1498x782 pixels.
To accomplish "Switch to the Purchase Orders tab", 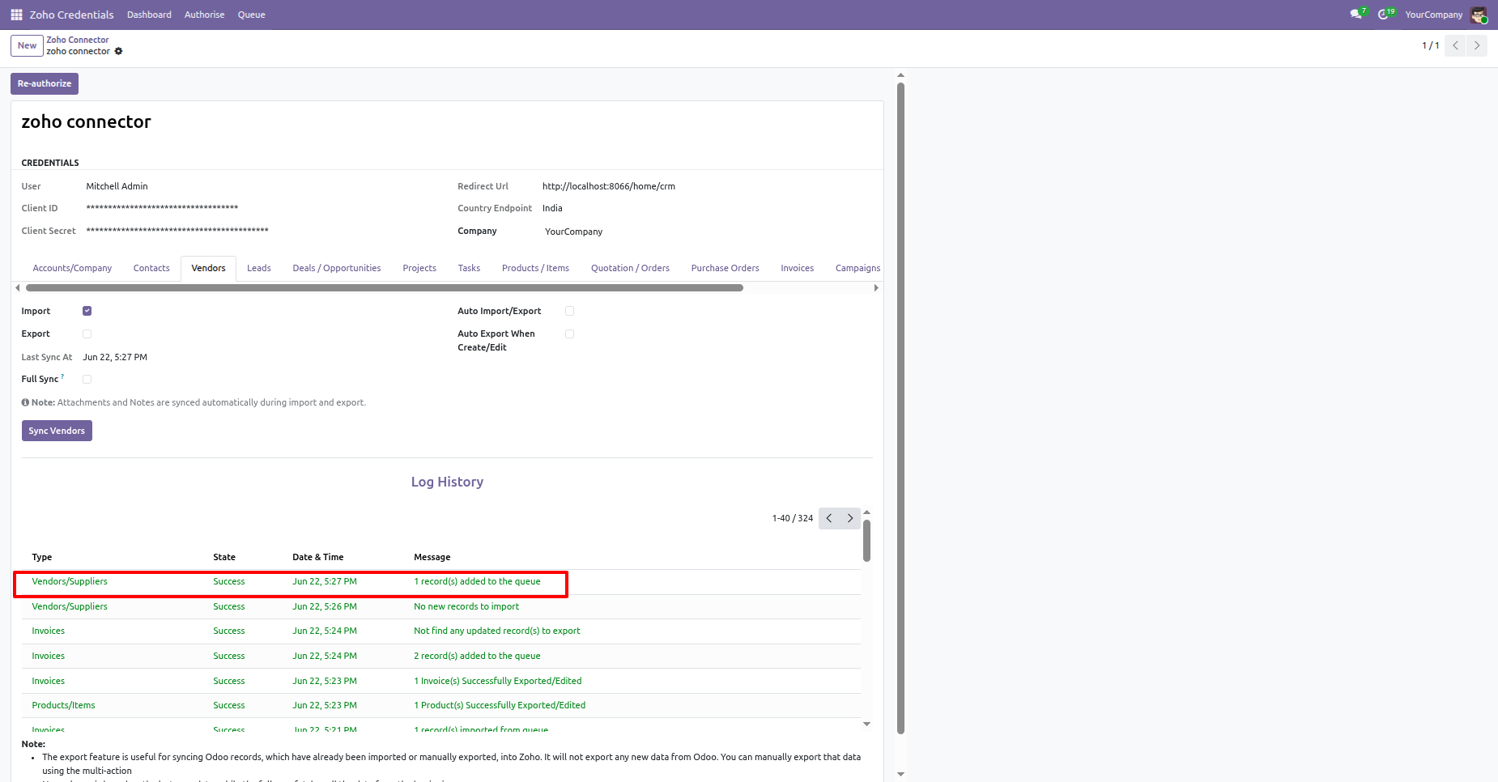I will pos(726,268).
